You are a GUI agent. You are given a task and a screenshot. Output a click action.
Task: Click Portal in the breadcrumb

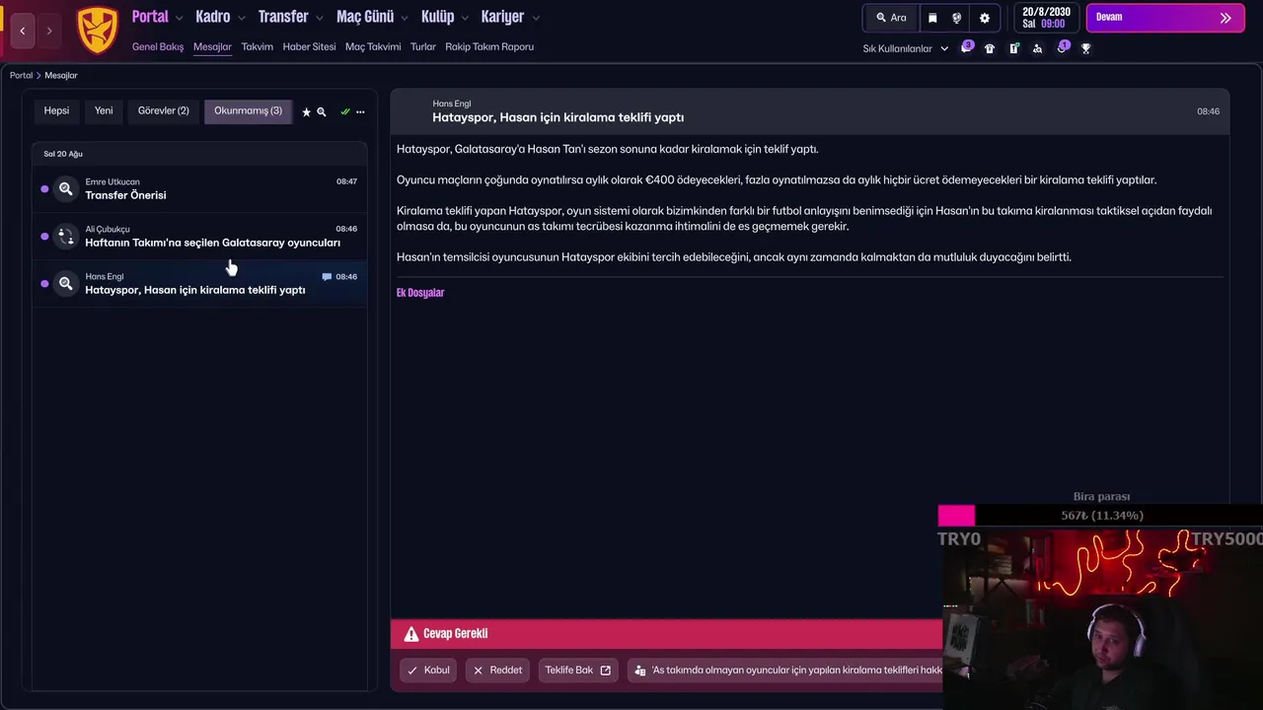pyautogui.click(x=21, y=75)
